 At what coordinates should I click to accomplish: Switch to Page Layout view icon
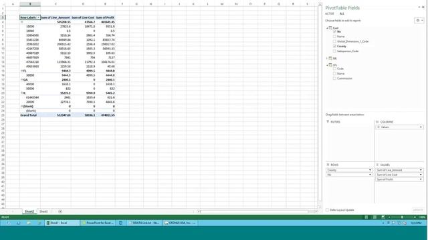[x=374, y=217]
